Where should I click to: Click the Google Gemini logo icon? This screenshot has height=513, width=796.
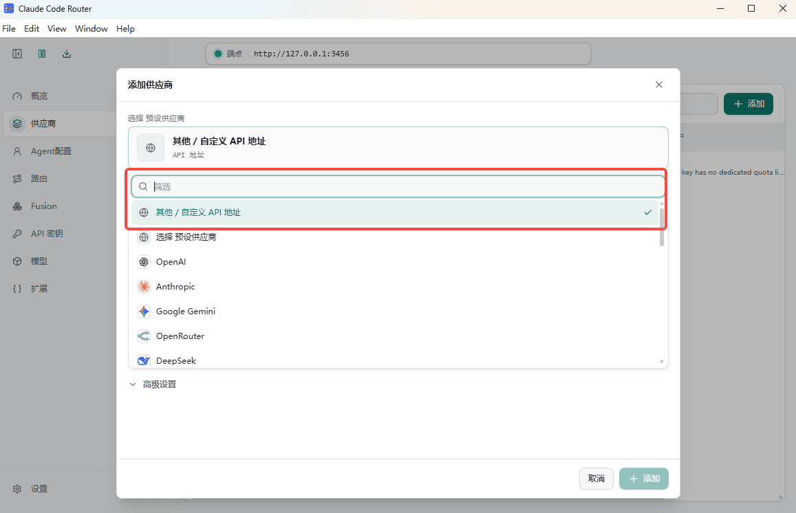[x=144, y=312]
